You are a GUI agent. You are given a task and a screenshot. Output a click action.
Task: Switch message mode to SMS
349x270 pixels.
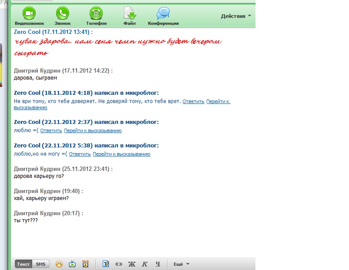[40, 264]
